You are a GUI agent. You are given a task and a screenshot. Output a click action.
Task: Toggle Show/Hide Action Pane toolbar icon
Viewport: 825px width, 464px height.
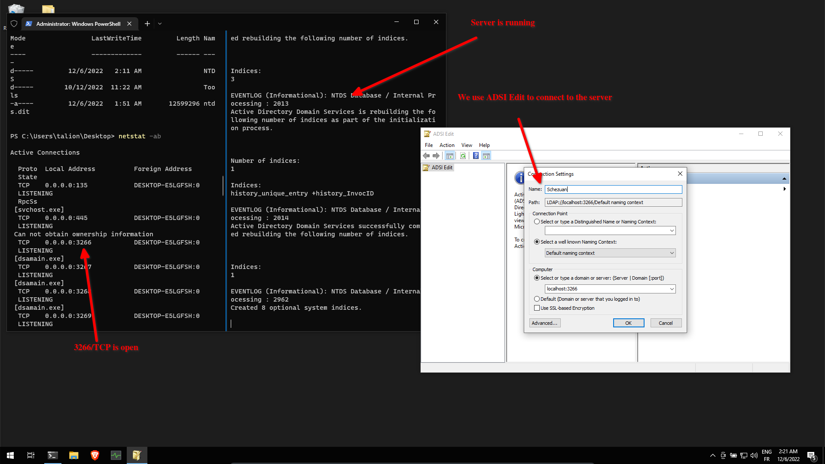tap(486, 156)
